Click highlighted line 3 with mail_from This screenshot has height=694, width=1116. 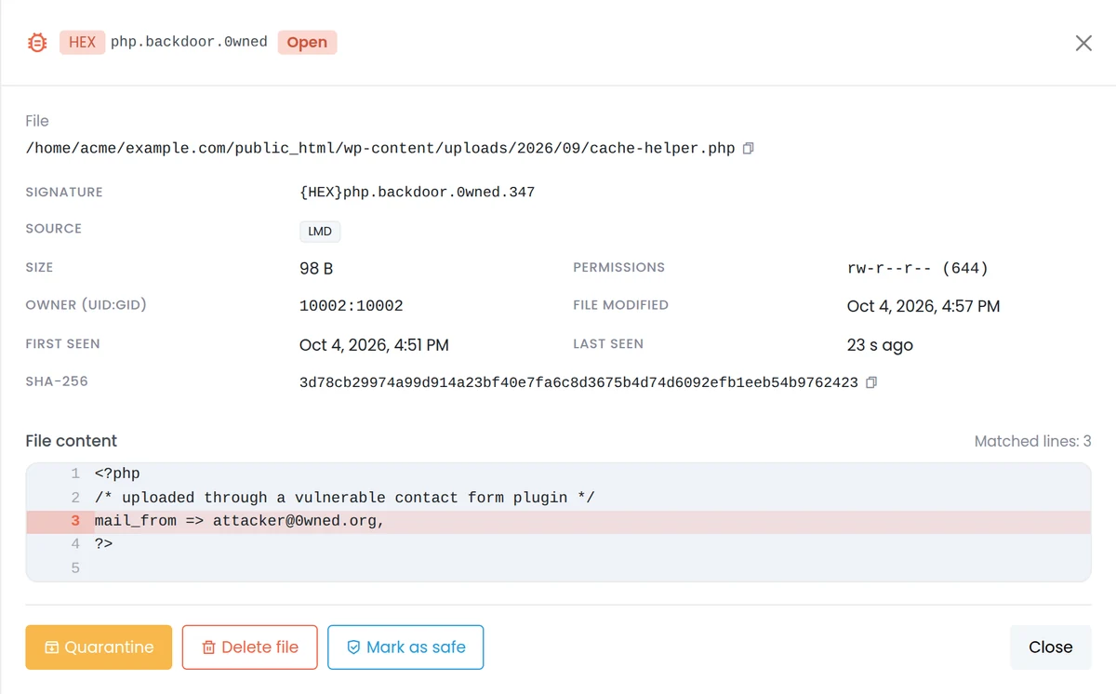558,521
